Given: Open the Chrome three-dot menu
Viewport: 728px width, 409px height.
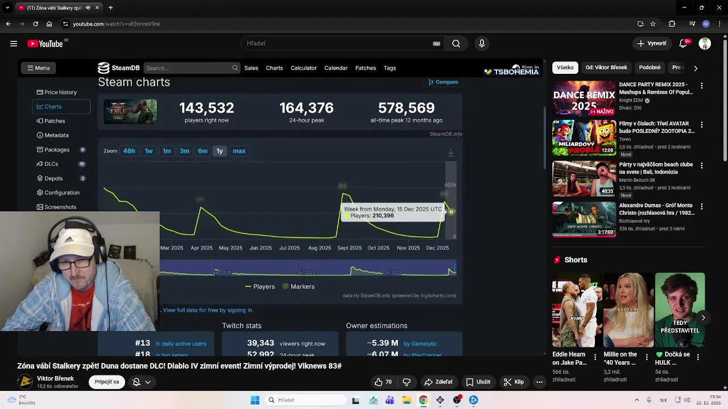Looking at the screenshot, I should click(x=719, y=24).
